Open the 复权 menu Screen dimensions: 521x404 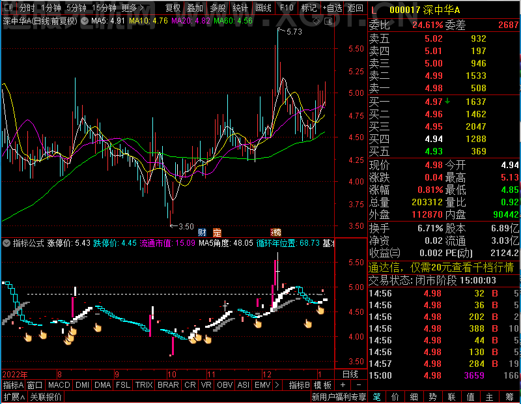pyautogui.click(x=173, y=8)
